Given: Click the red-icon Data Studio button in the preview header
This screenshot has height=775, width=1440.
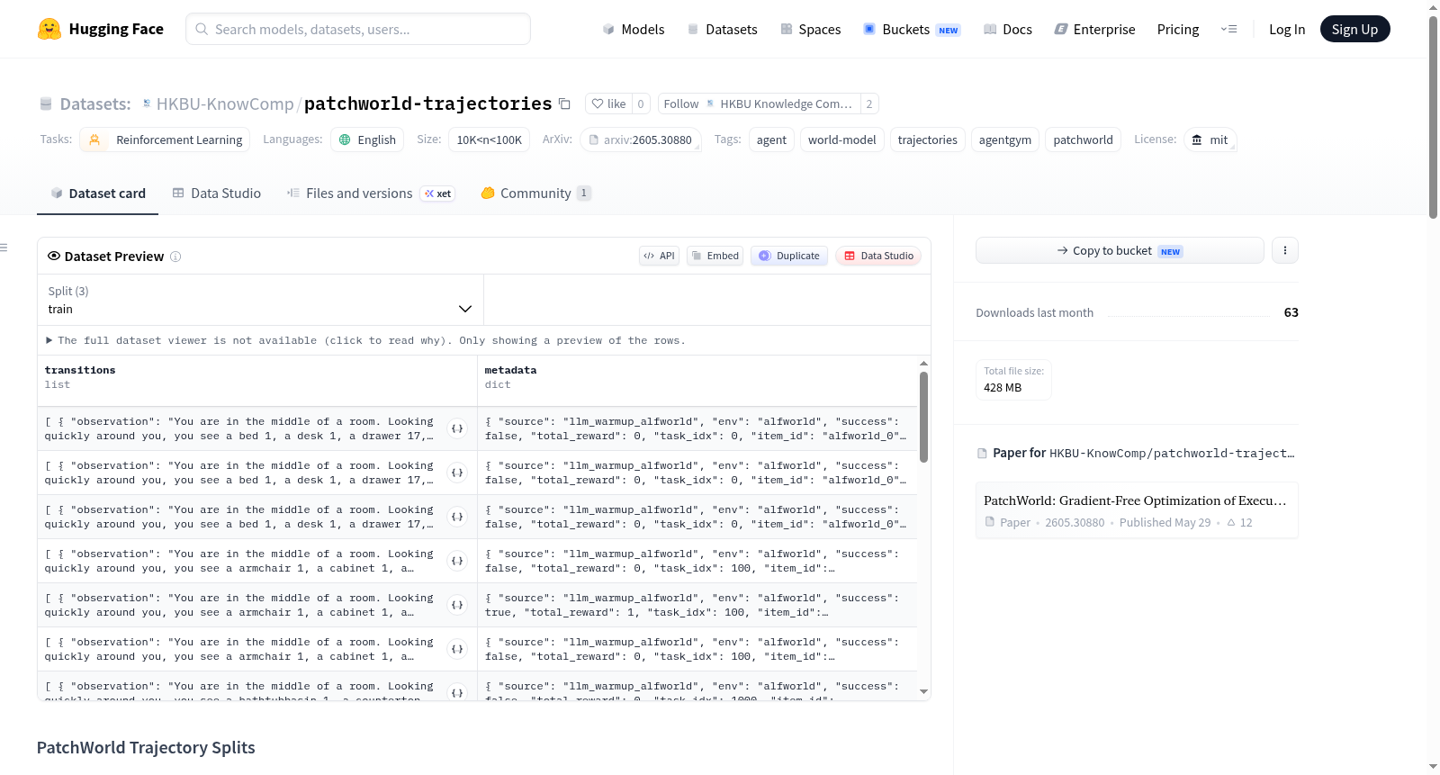Looking at the screenshot, I should tap(878, 257).
